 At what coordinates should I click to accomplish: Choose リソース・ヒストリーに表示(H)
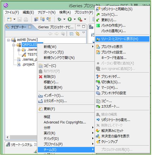tap(122, 39)
